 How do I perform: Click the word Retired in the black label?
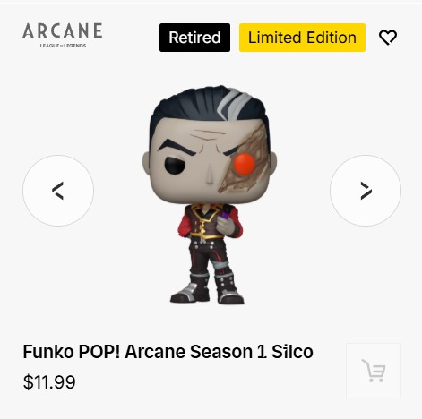(x=194, y=38)
